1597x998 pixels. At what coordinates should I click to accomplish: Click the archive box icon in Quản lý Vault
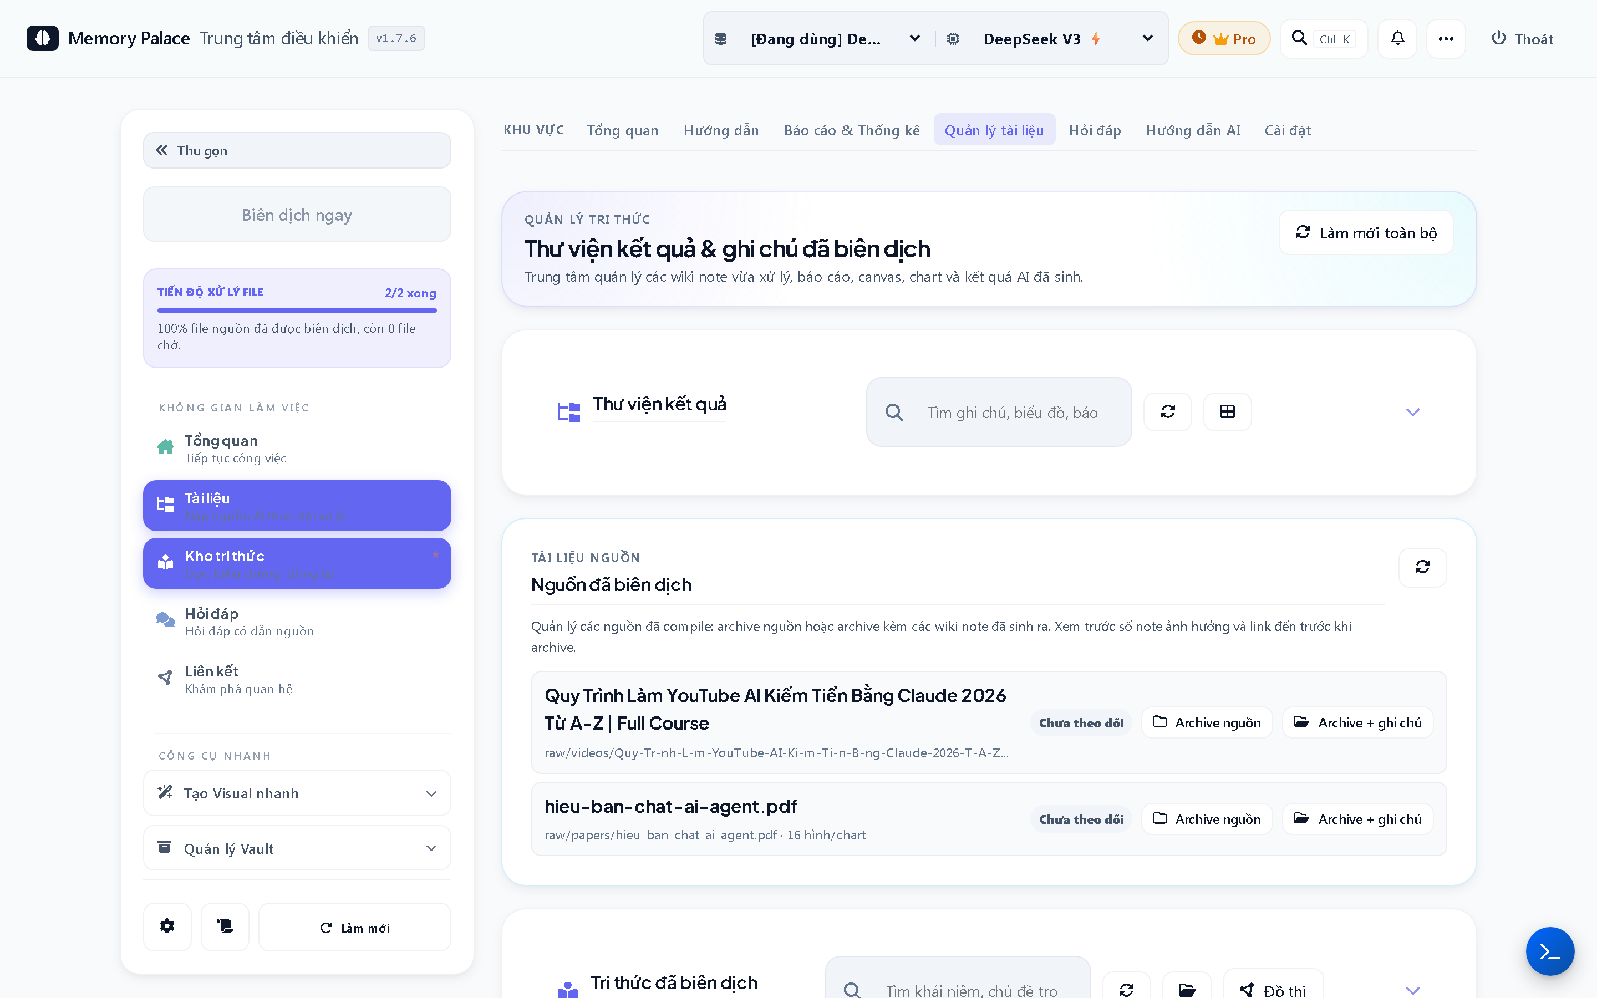coord(164,847)
